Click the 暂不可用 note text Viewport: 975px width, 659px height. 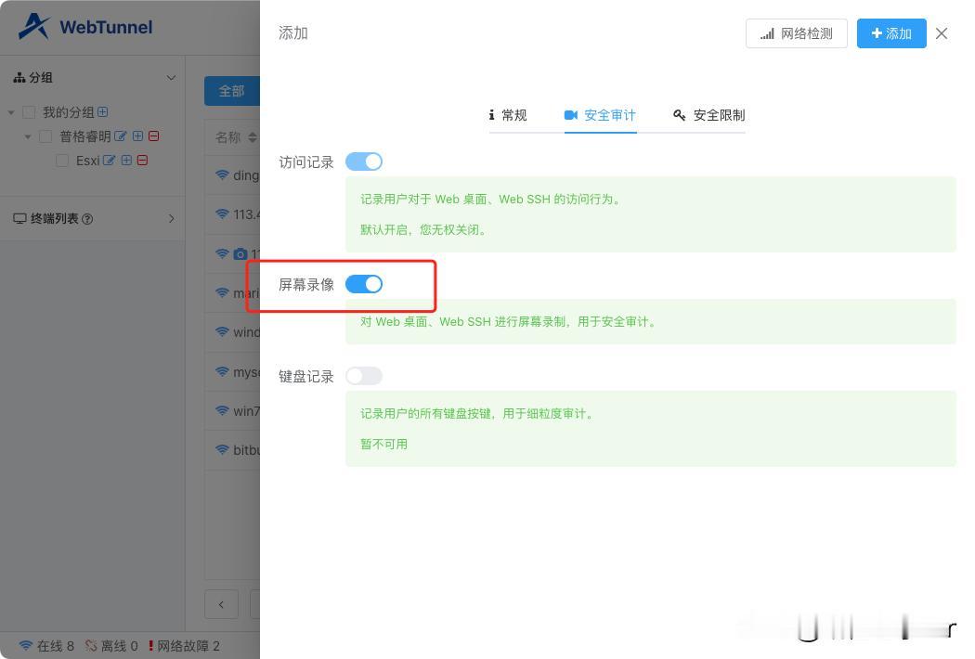click(383, 444)
